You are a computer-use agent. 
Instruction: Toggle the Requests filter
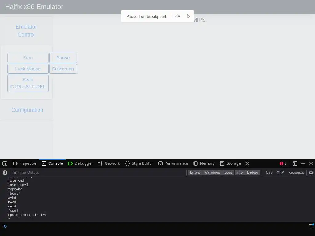[x=296, y=172]
